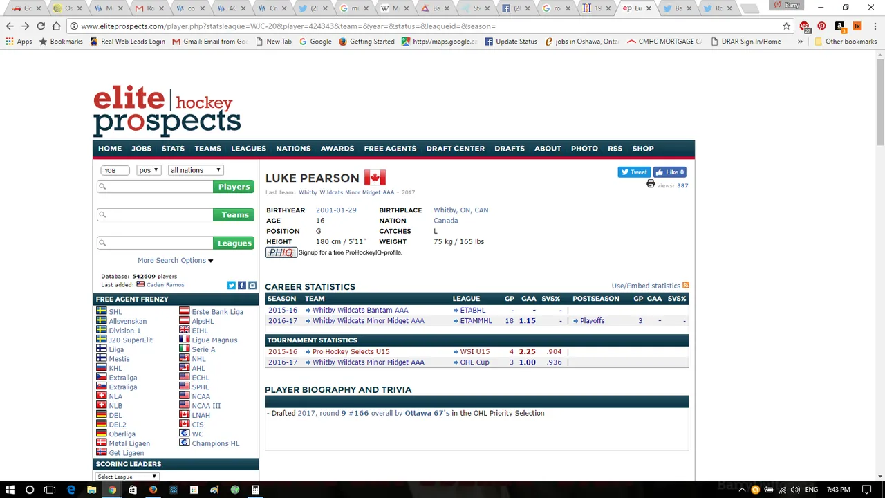Open the Windows Start menu

(x=10, y=490)
